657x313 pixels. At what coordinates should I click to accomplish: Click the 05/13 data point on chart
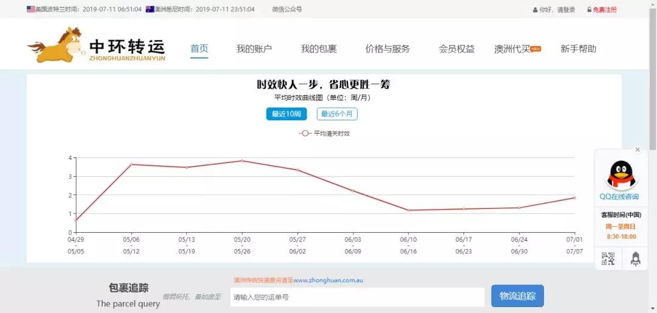187,167
